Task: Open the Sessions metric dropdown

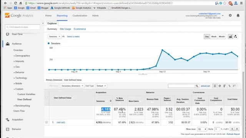Action: point(55,36)
